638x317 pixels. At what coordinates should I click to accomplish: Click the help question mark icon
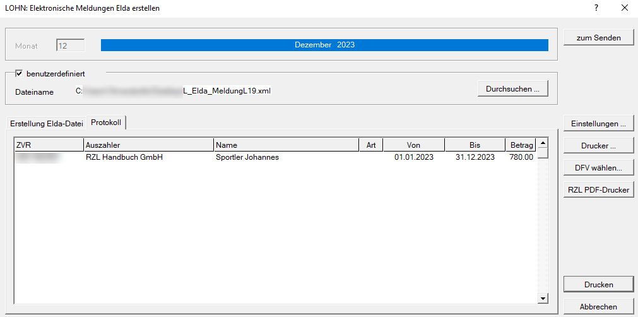tap(596, 8)
